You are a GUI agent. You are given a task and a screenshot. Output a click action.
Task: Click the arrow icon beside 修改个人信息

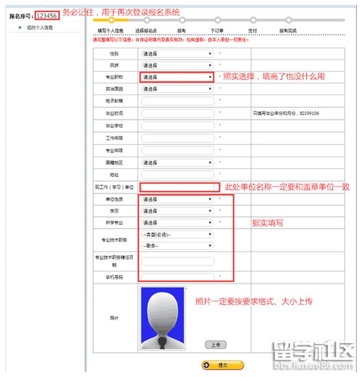coord(19,27)
